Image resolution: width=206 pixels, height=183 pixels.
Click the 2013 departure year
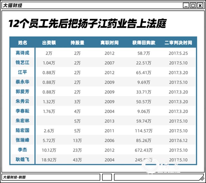pyautogui.click(x=109, y=121)
